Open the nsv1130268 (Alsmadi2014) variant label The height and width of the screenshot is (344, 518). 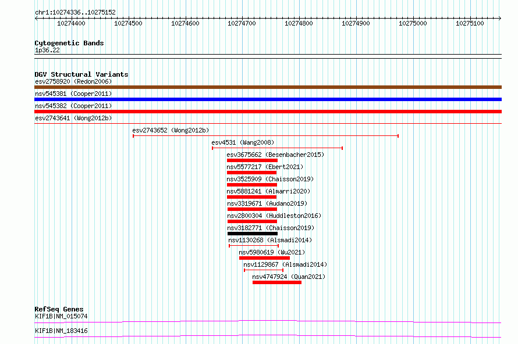pyautogui.click(x=270, y=240)
